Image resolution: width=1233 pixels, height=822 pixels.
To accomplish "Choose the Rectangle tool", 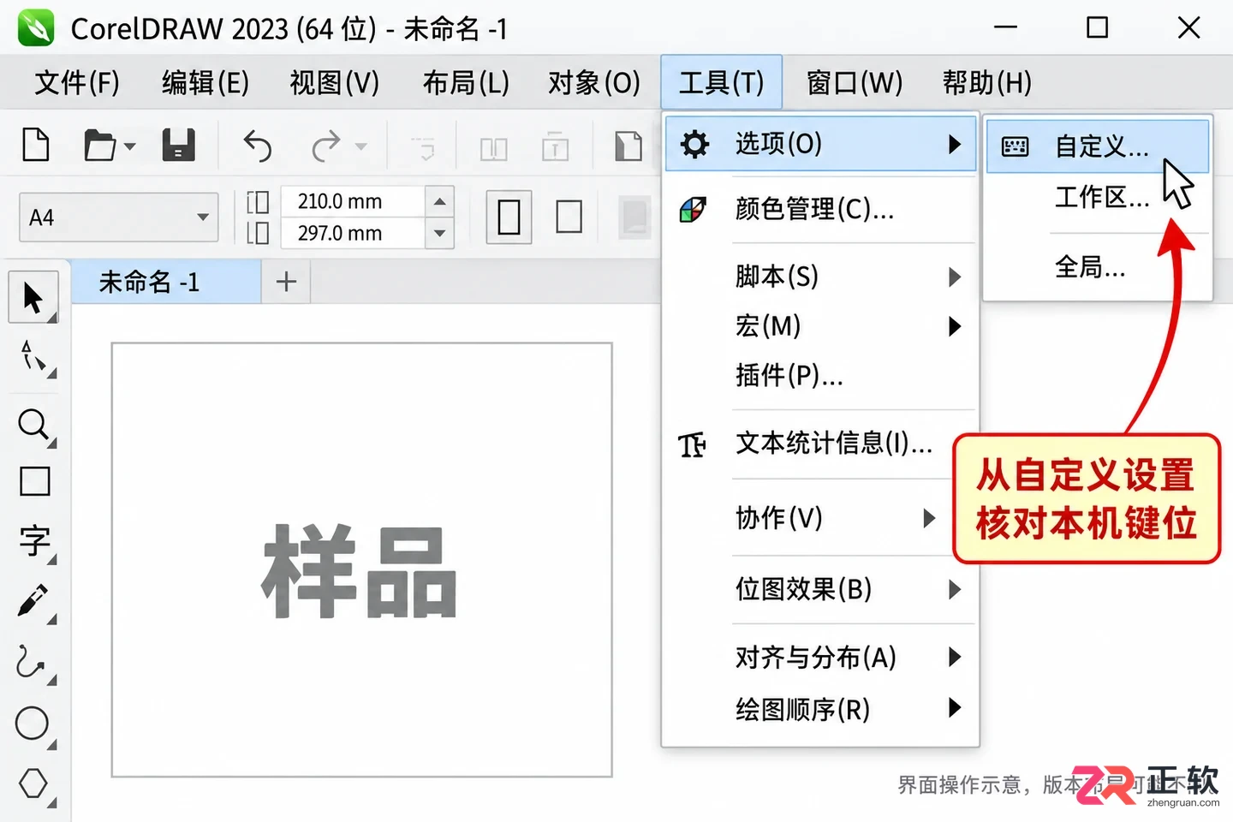I will [x=34, y=481].
